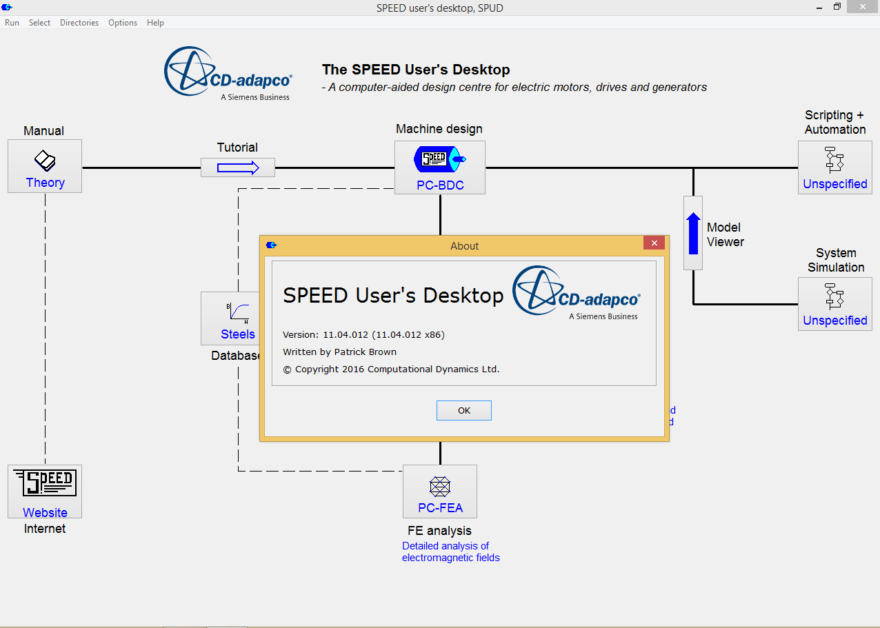Click the CD-adapco logo in About dialog
The width and height of the screenshot is (880, 628).
click(x=576, y=293)
